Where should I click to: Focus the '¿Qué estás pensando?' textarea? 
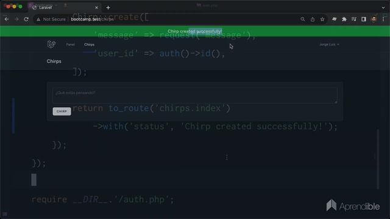pos(195,96)
